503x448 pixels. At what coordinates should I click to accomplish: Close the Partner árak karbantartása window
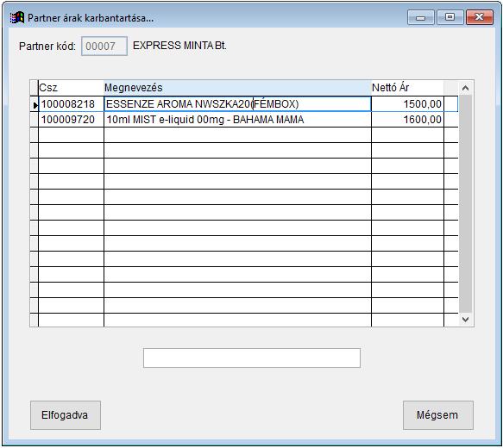(x=479, y=17)
